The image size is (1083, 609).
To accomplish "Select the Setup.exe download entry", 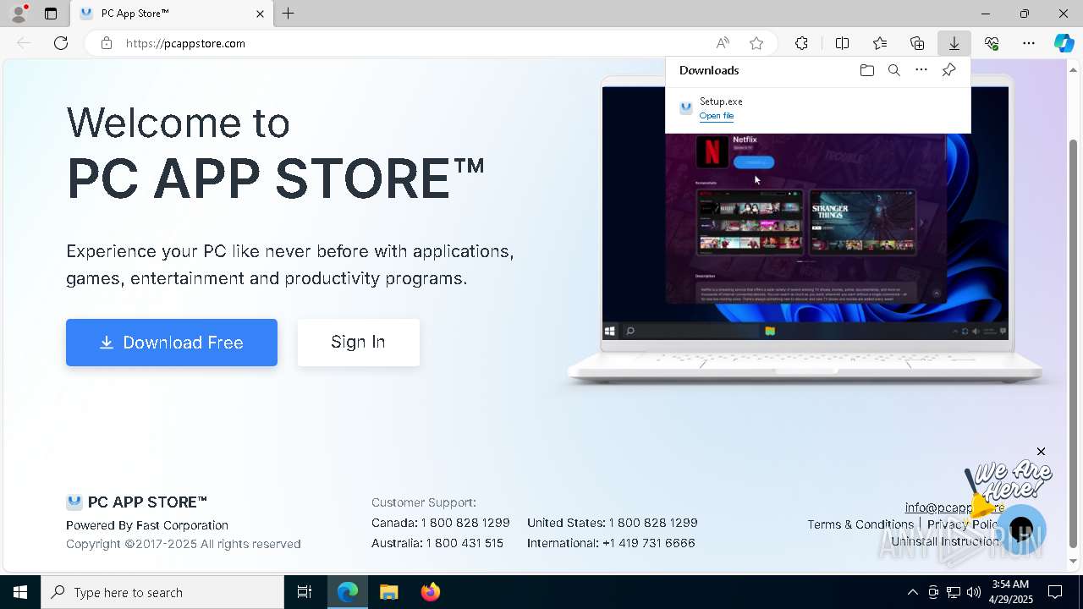I will [x=818, y=108].
